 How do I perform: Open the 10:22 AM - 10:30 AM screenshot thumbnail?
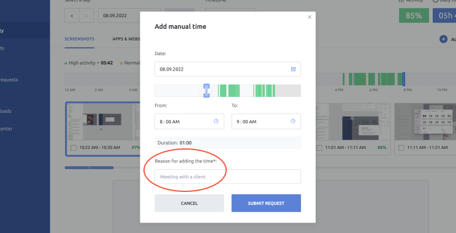tap(103, 121)
